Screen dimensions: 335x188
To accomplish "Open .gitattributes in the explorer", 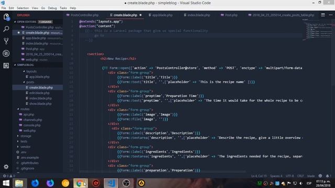I will 29,163.
